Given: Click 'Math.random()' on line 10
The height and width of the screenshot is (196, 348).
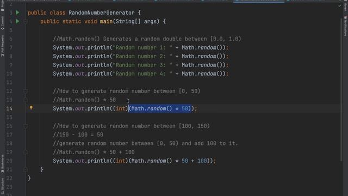Looking at the screenshot, I should [202, 74].
